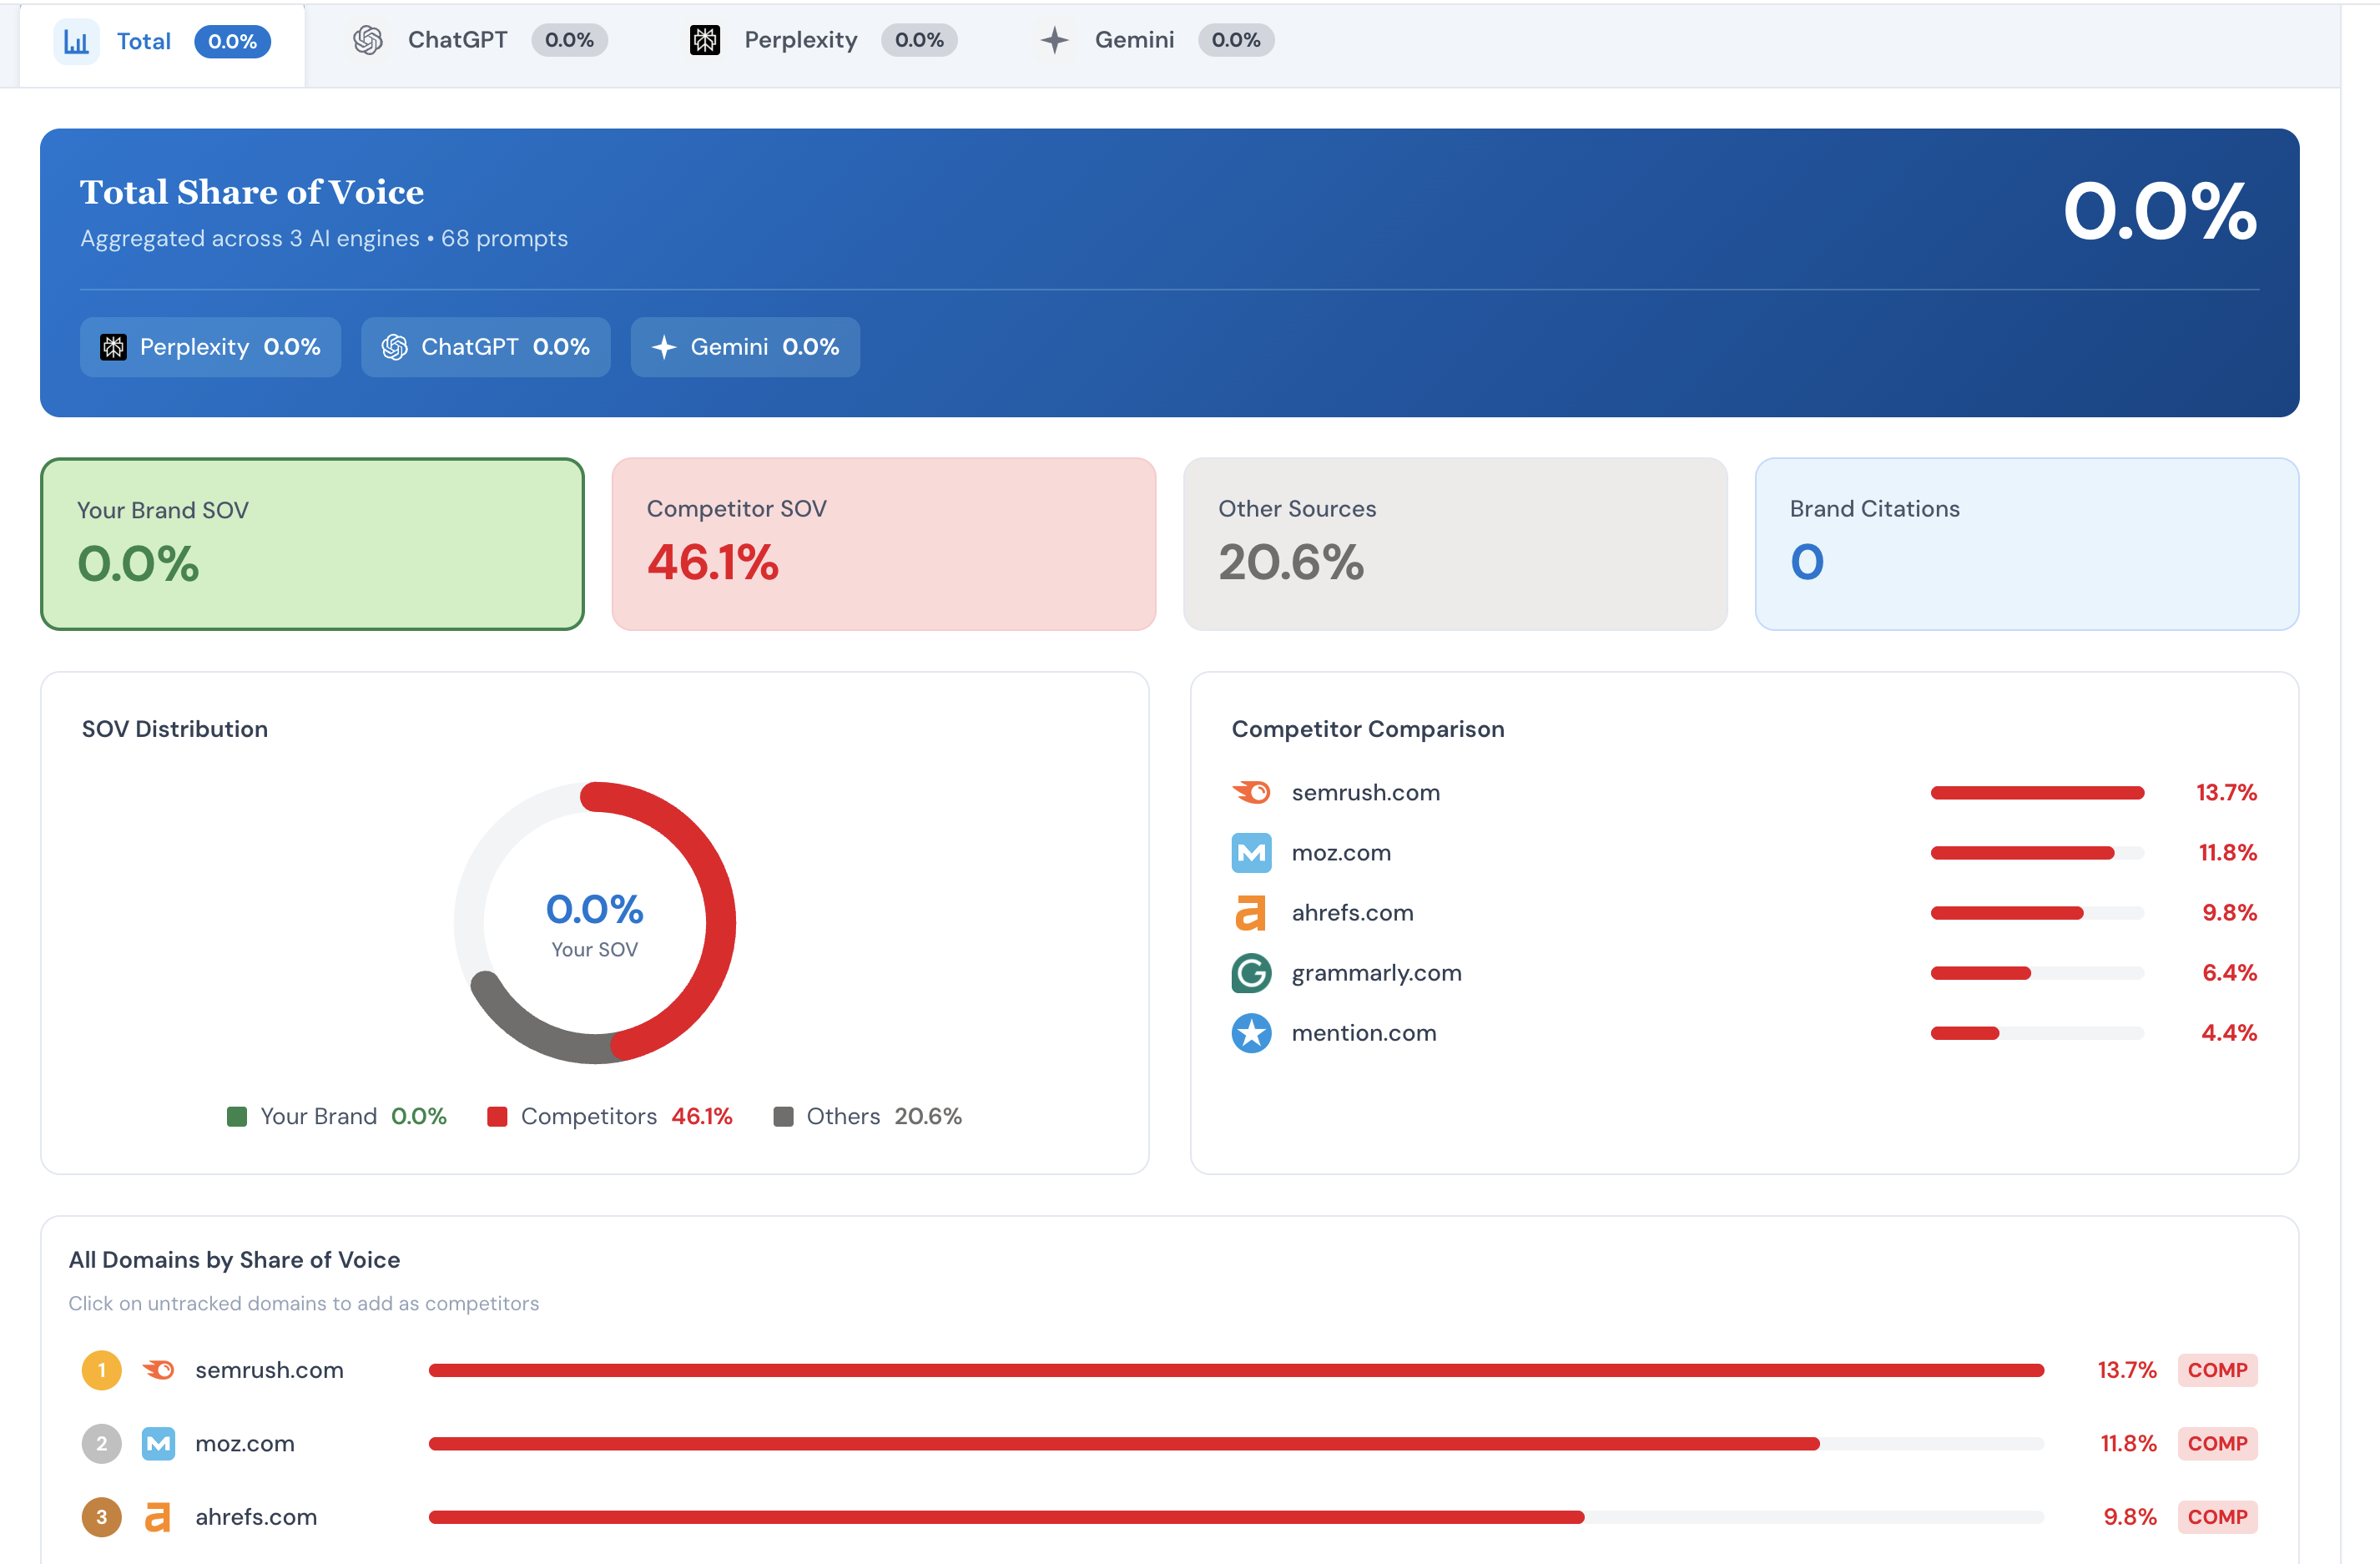
Task: Click the Semrush icon beside rank 1 domain
Action: click(160, 1370)
